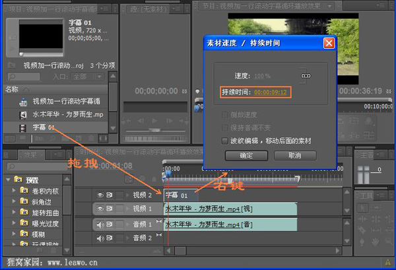The image size is (396, 270).
Task: Click the speed-duration chain link icon
Action: (x=306, y=76)
